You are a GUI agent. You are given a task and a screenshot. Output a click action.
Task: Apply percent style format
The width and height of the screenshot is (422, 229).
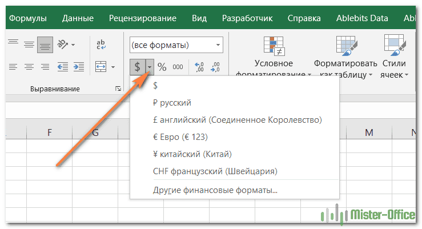[x=162, y=67]
